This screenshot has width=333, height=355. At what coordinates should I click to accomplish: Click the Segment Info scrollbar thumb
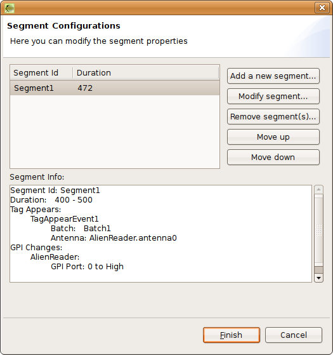[318, 230]
